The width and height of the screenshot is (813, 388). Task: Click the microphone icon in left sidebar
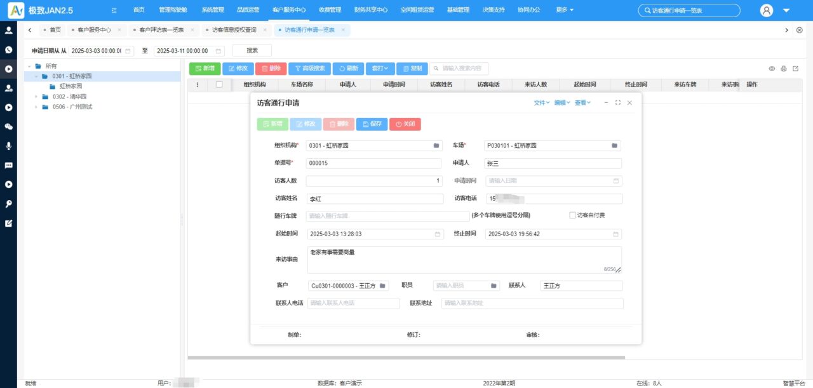click(x=9, y=146)
